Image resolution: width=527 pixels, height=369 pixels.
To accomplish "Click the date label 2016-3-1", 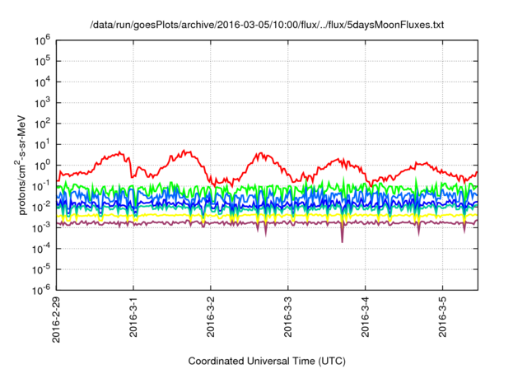I will pos(133,316).
